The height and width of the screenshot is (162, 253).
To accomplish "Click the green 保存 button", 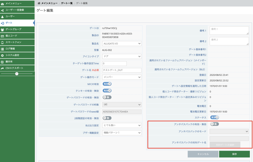I will click(x=234, y=154).
